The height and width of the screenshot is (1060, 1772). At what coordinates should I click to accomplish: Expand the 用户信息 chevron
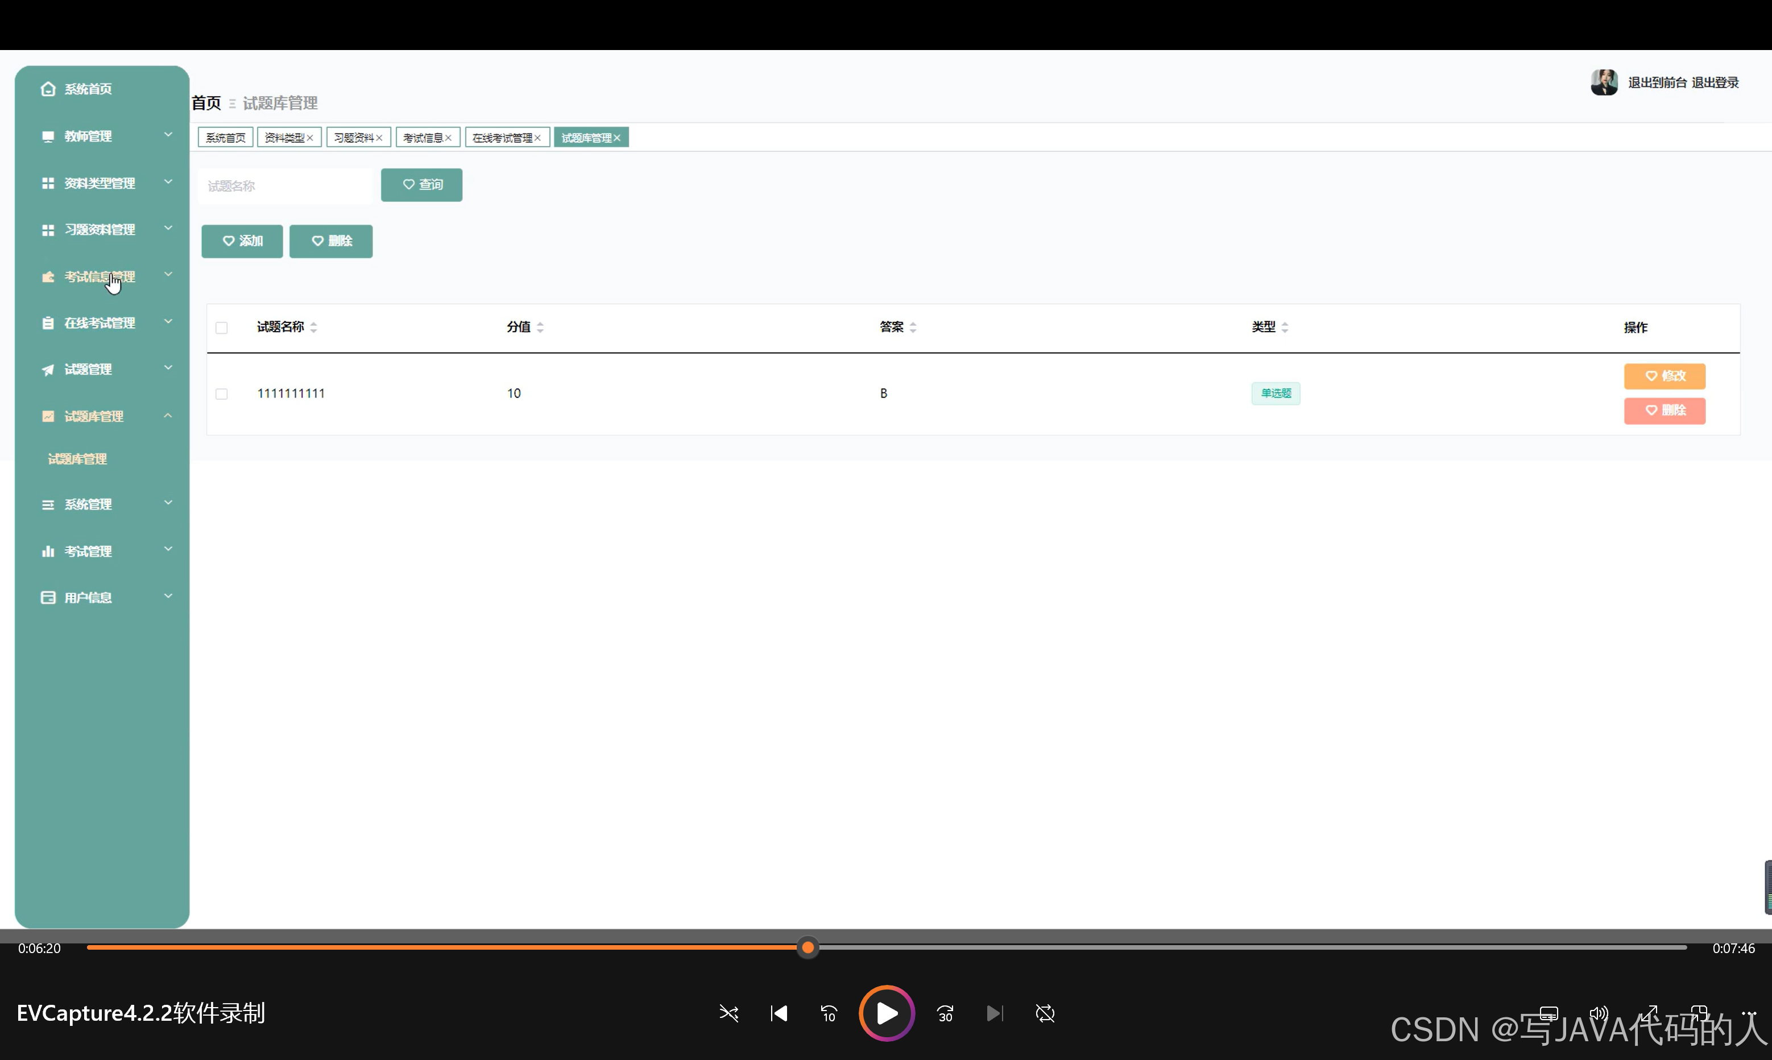pyautogui.click(x=168, y=596)
